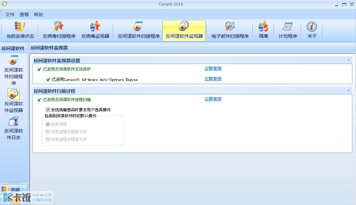356x205 pixels.
Task: Collapse the 反间谍软件扫描过程 section
Action: [348, 91]
